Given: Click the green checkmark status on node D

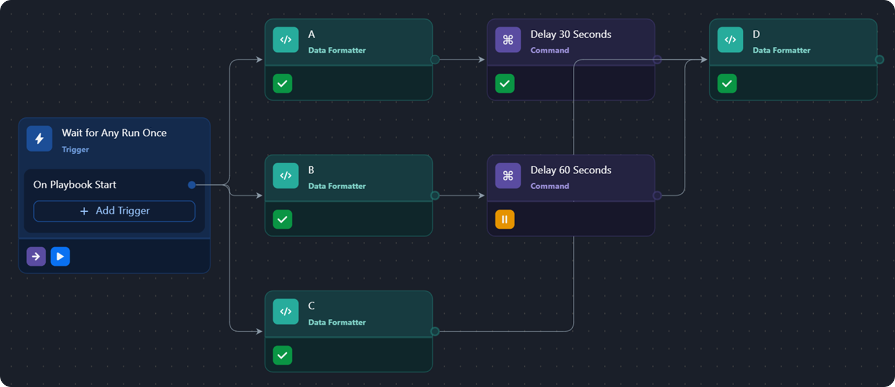Looking at the screenshot, I should pos(727,83).
